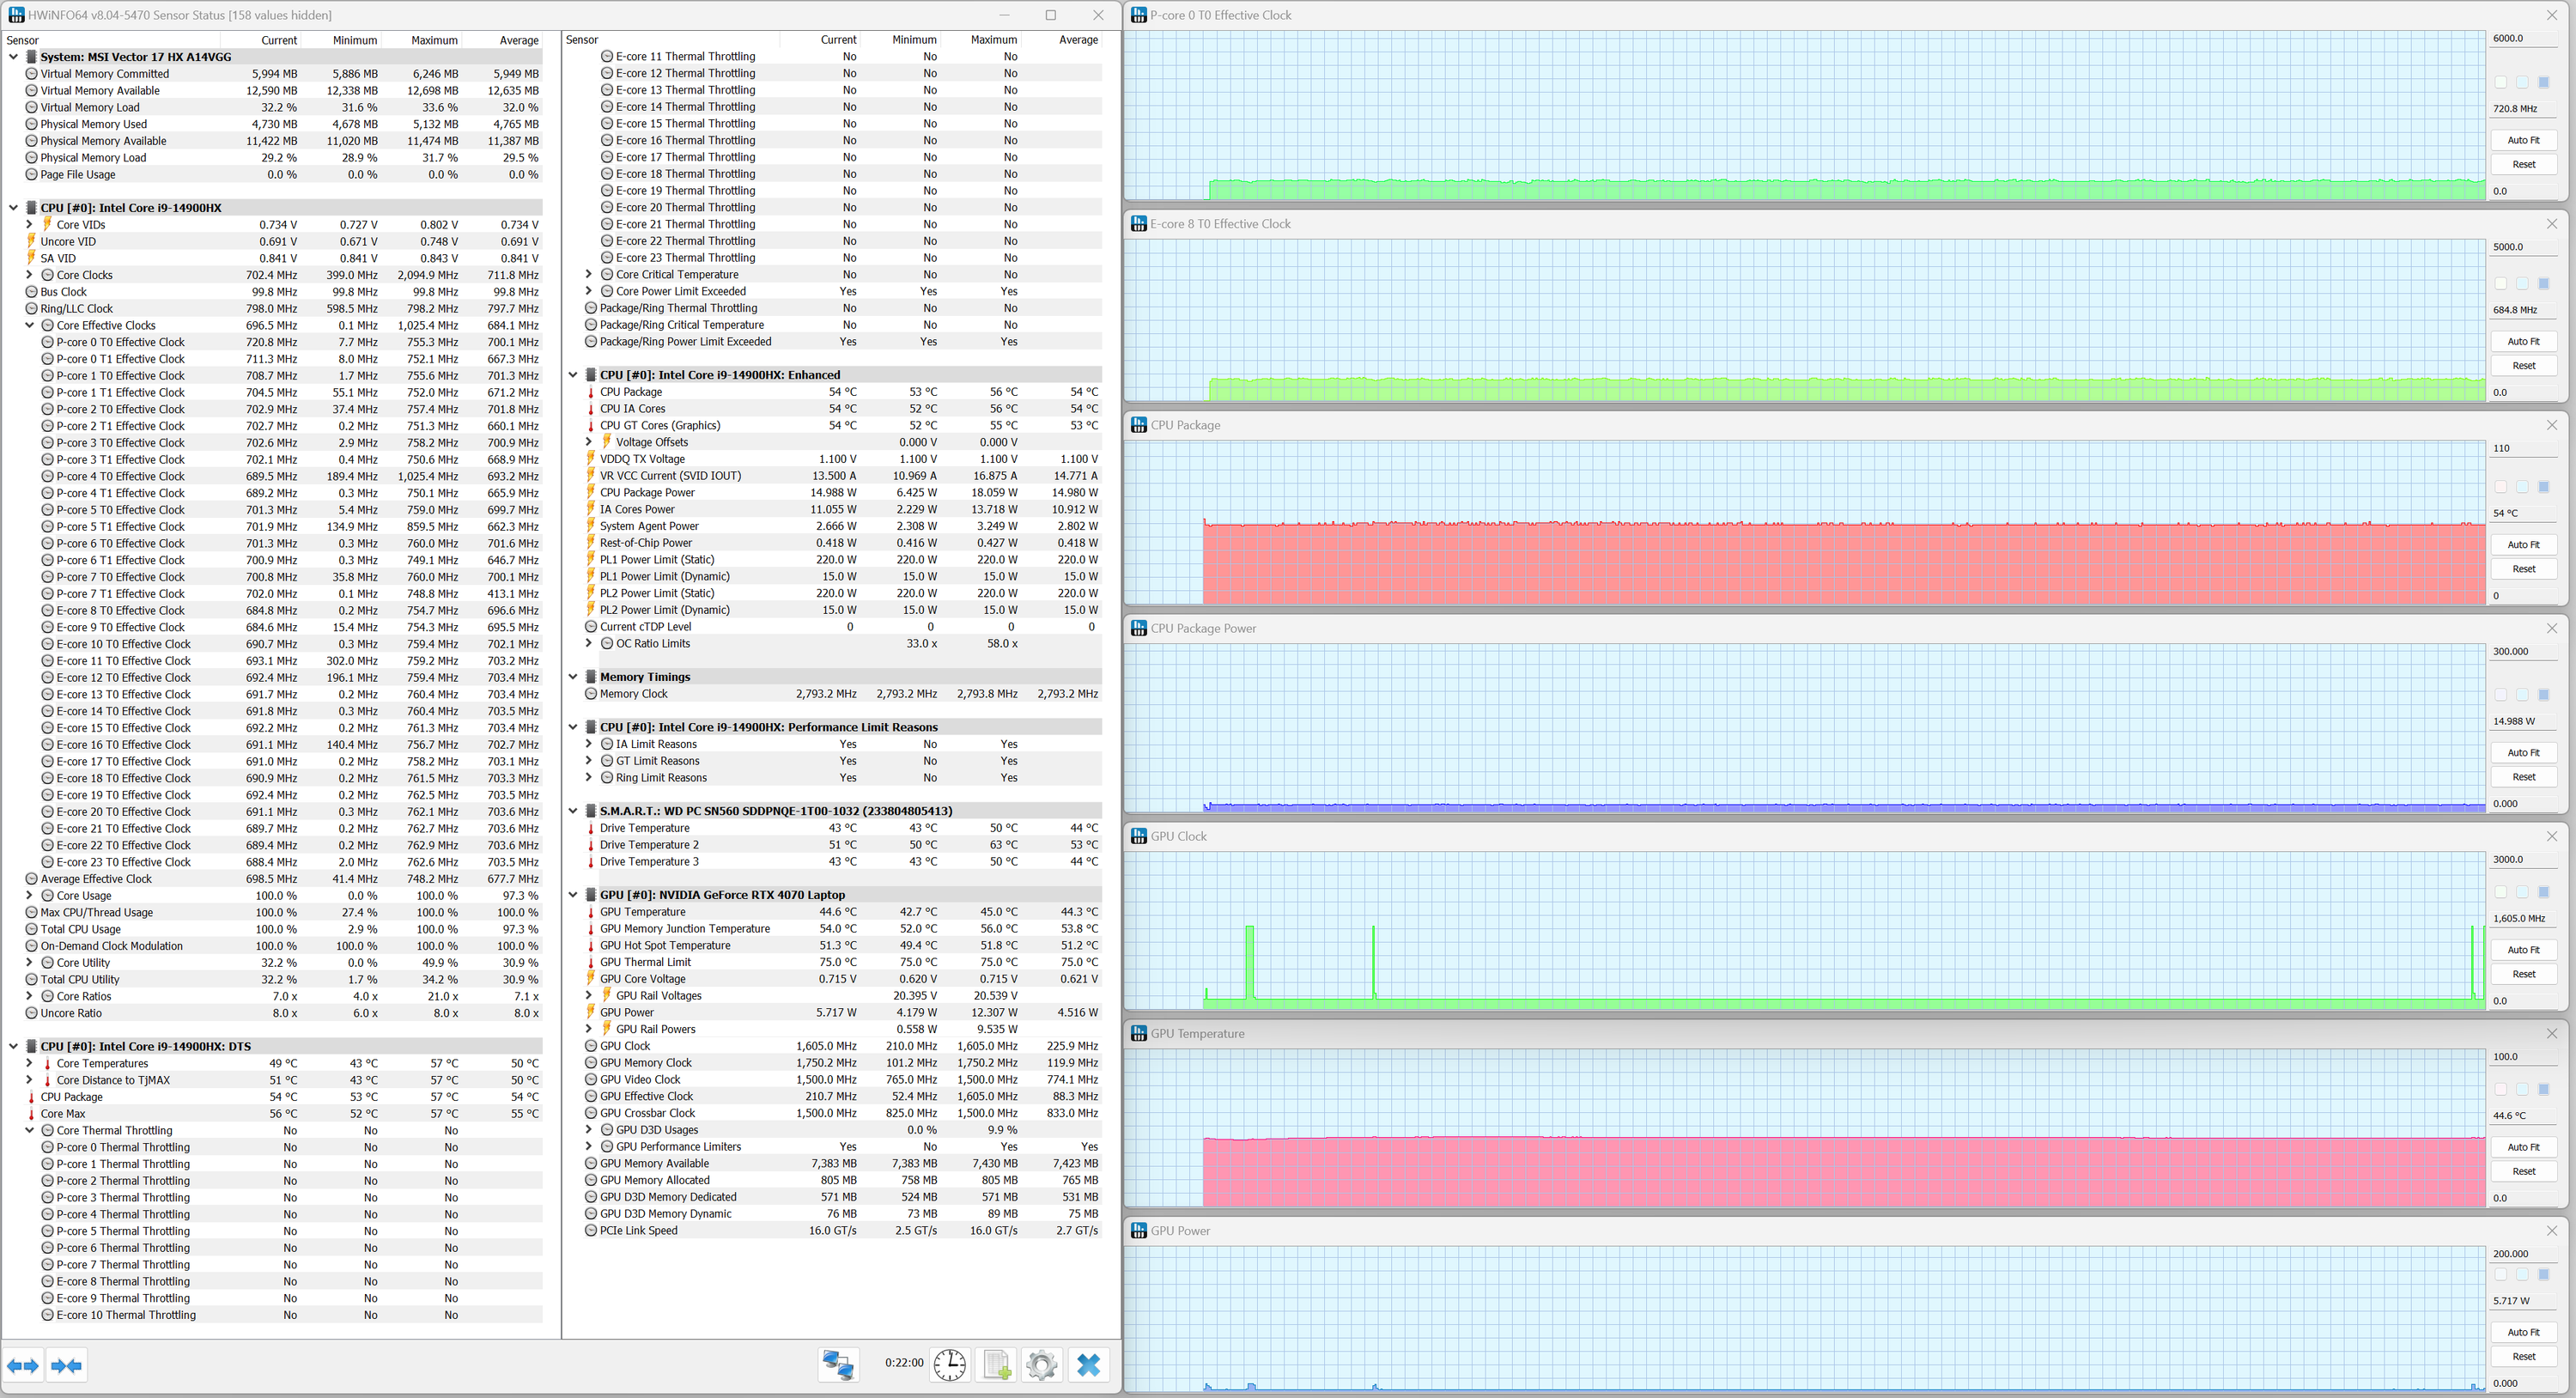
Task: Close sensors with blue X icon
Action: (x=1088, y=1364)
